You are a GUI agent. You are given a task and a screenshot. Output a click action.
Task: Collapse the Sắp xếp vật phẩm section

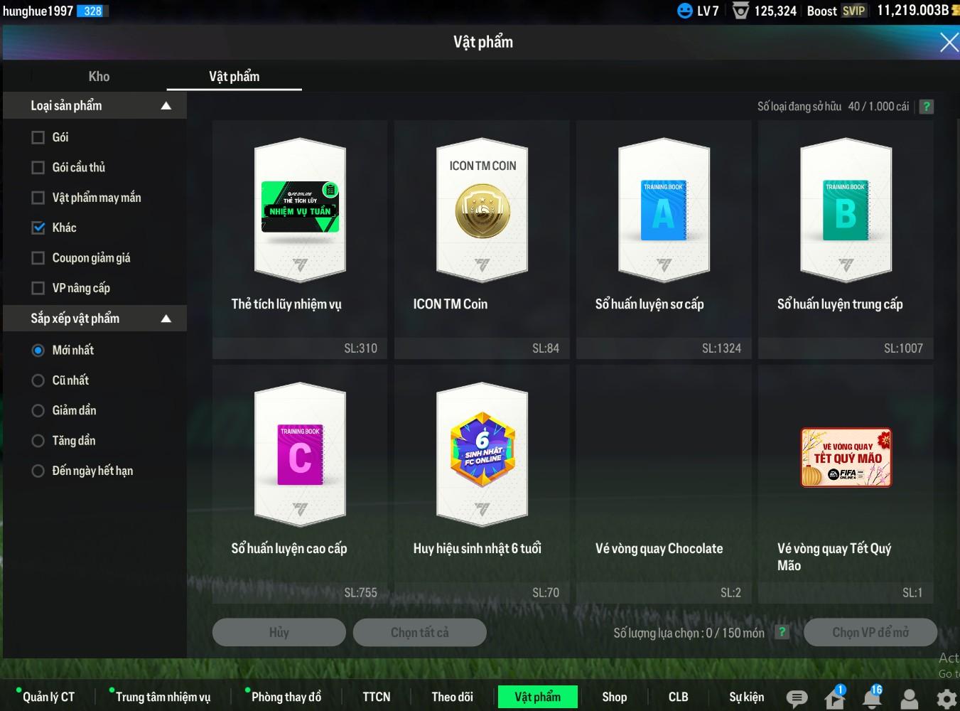(166, 319)
